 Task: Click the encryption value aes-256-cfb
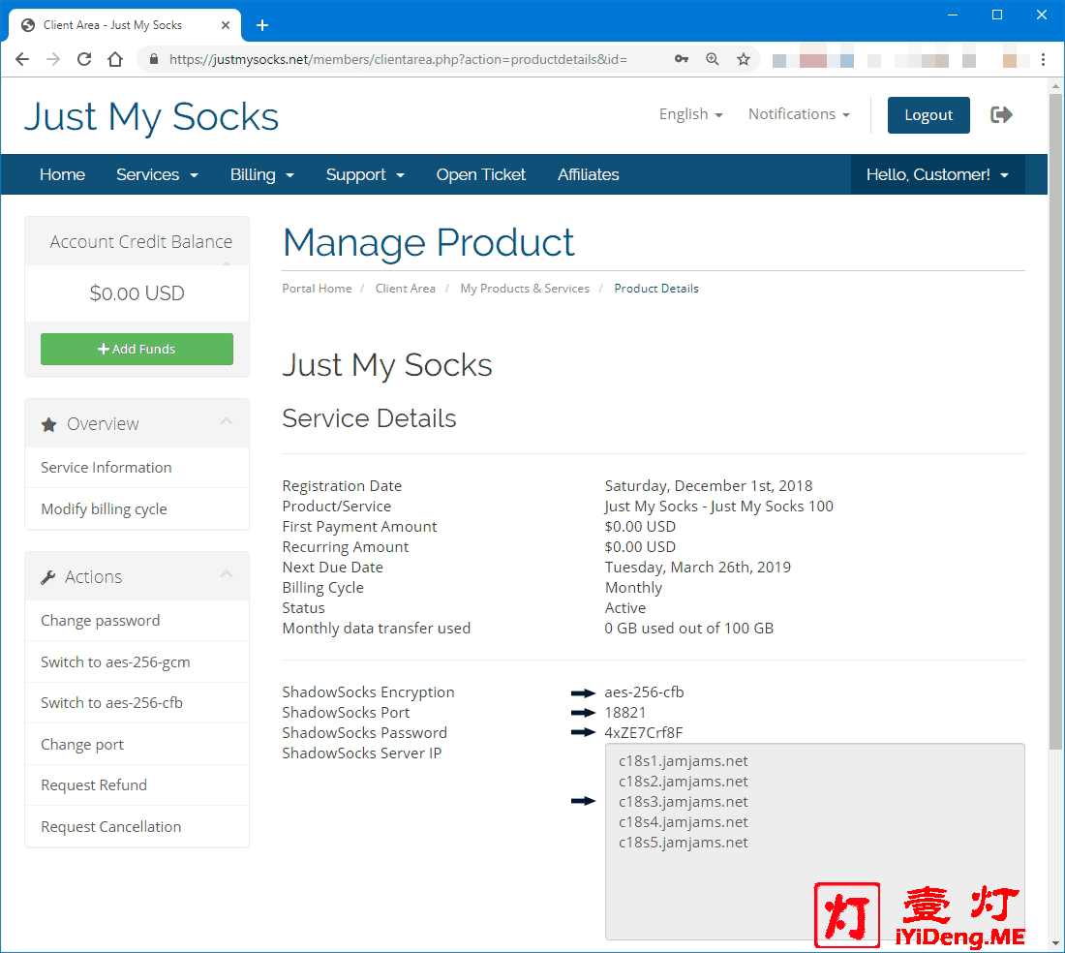[x=644, y=692]
